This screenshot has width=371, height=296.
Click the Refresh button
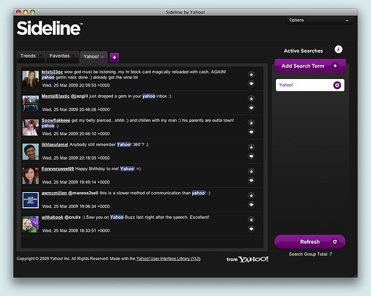[x=310, y=242]
